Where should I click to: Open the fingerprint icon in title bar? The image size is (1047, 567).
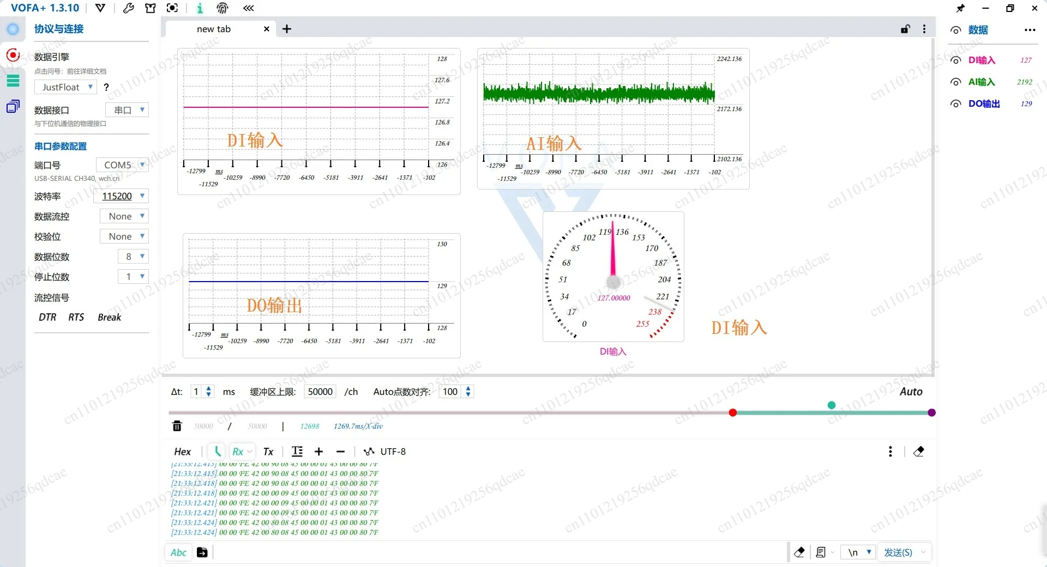pyautogui.click(x=222, y=8)
